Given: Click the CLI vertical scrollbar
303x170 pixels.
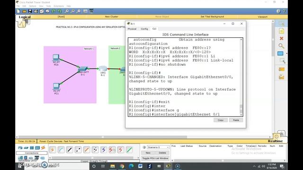Looking at the screenshot, I should 241,77.
